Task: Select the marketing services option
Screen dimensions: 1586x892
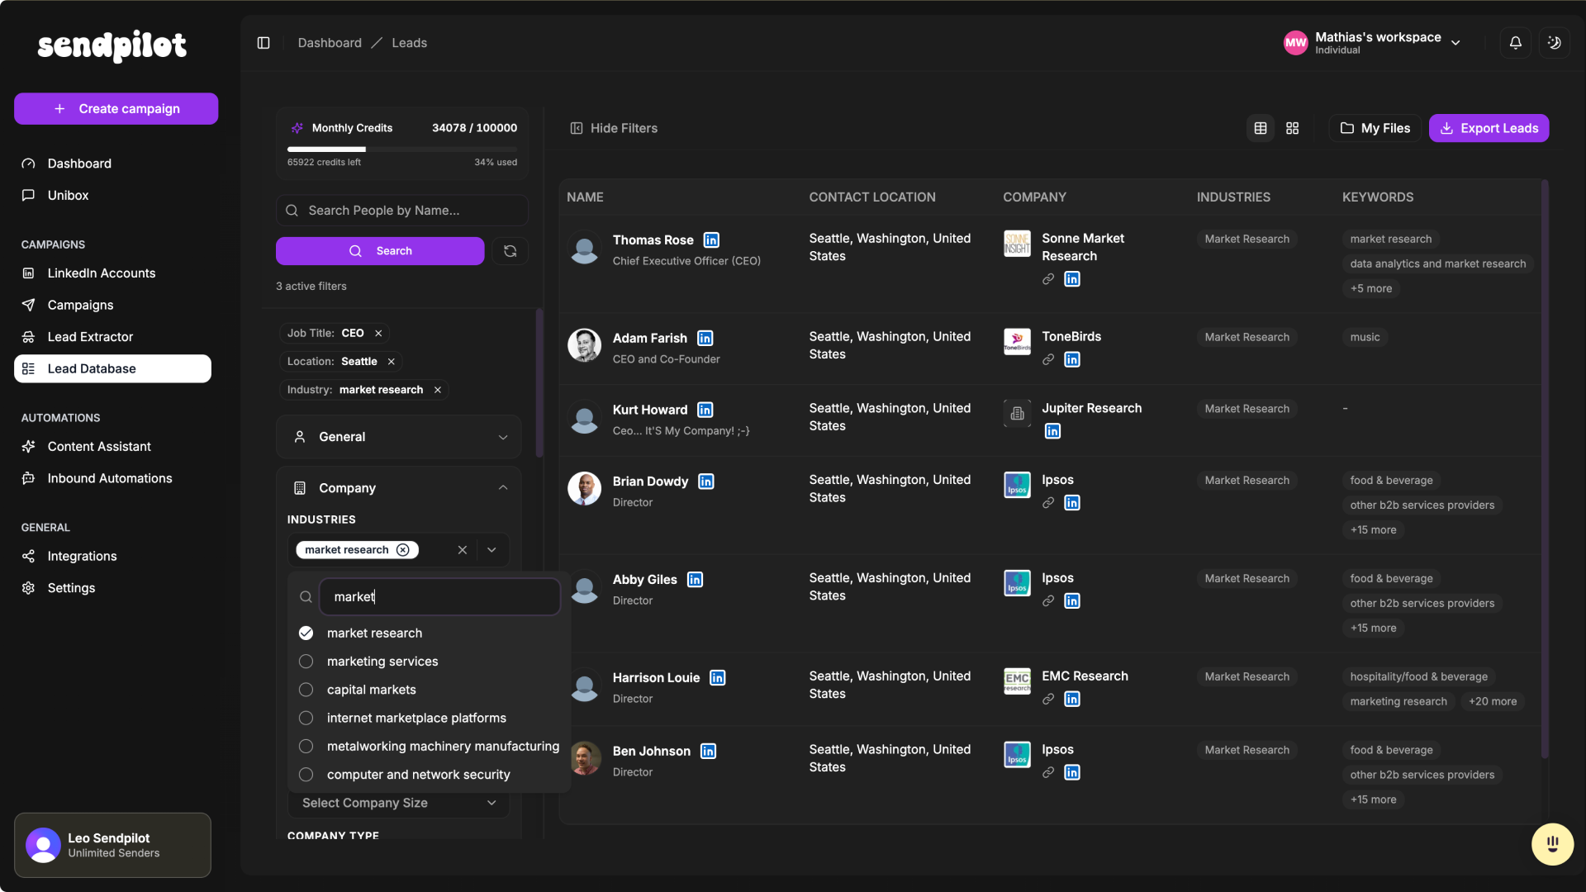Action: [430, 662]
